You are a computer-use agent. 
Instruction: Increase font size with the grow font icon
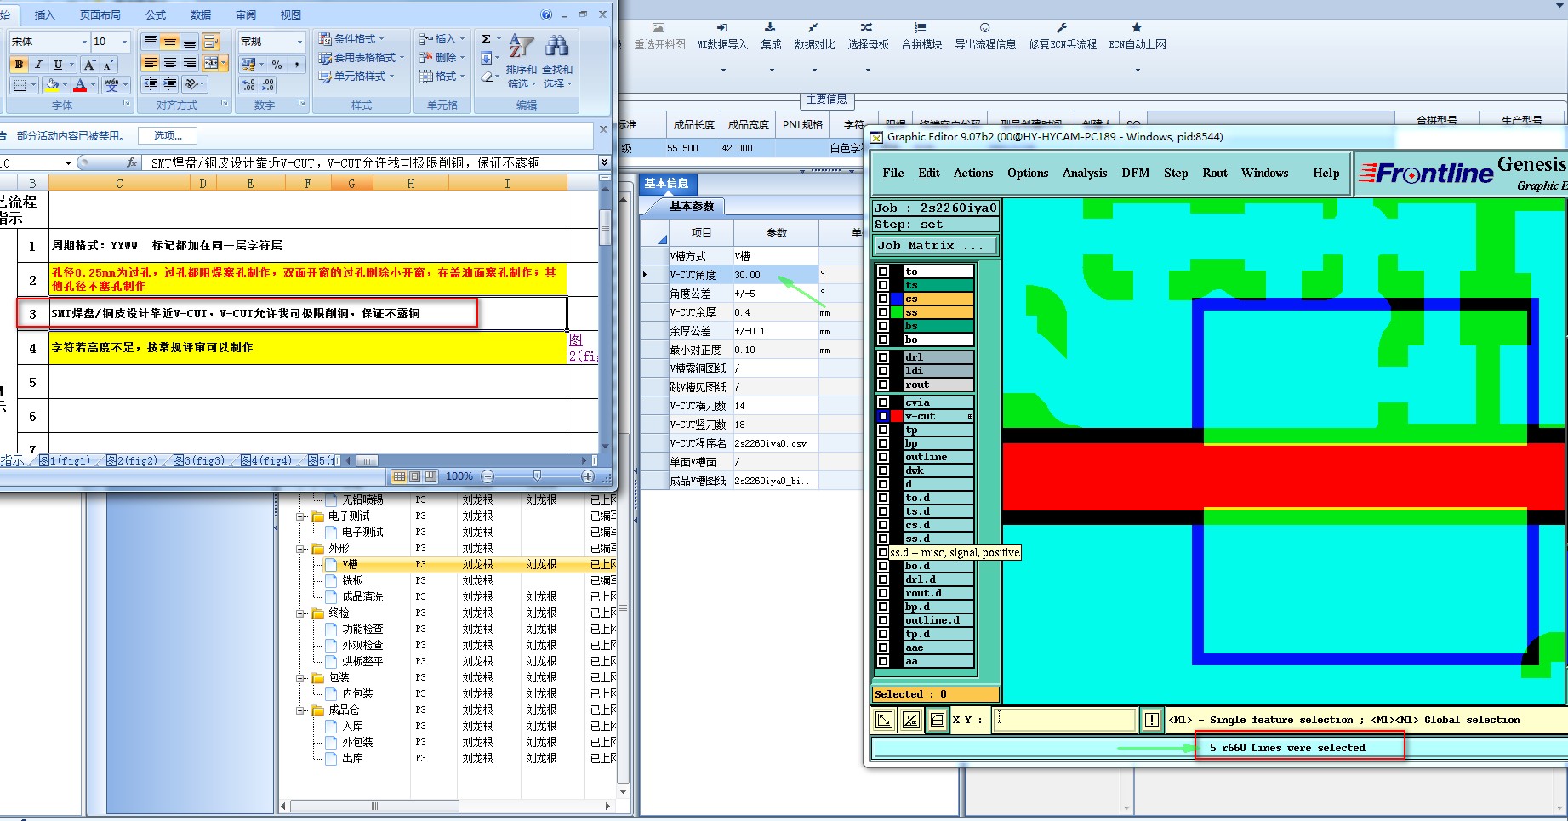tap(89, 65)
